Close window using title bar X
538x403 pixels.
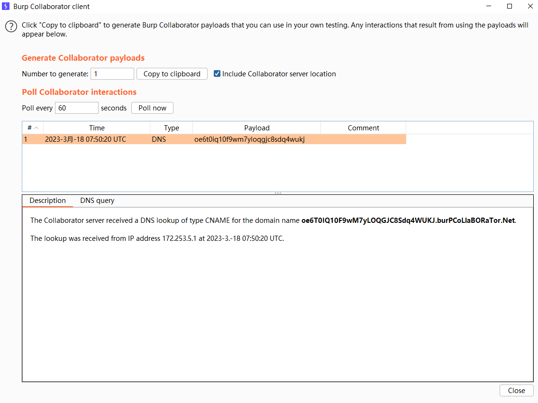coord(530,6)
